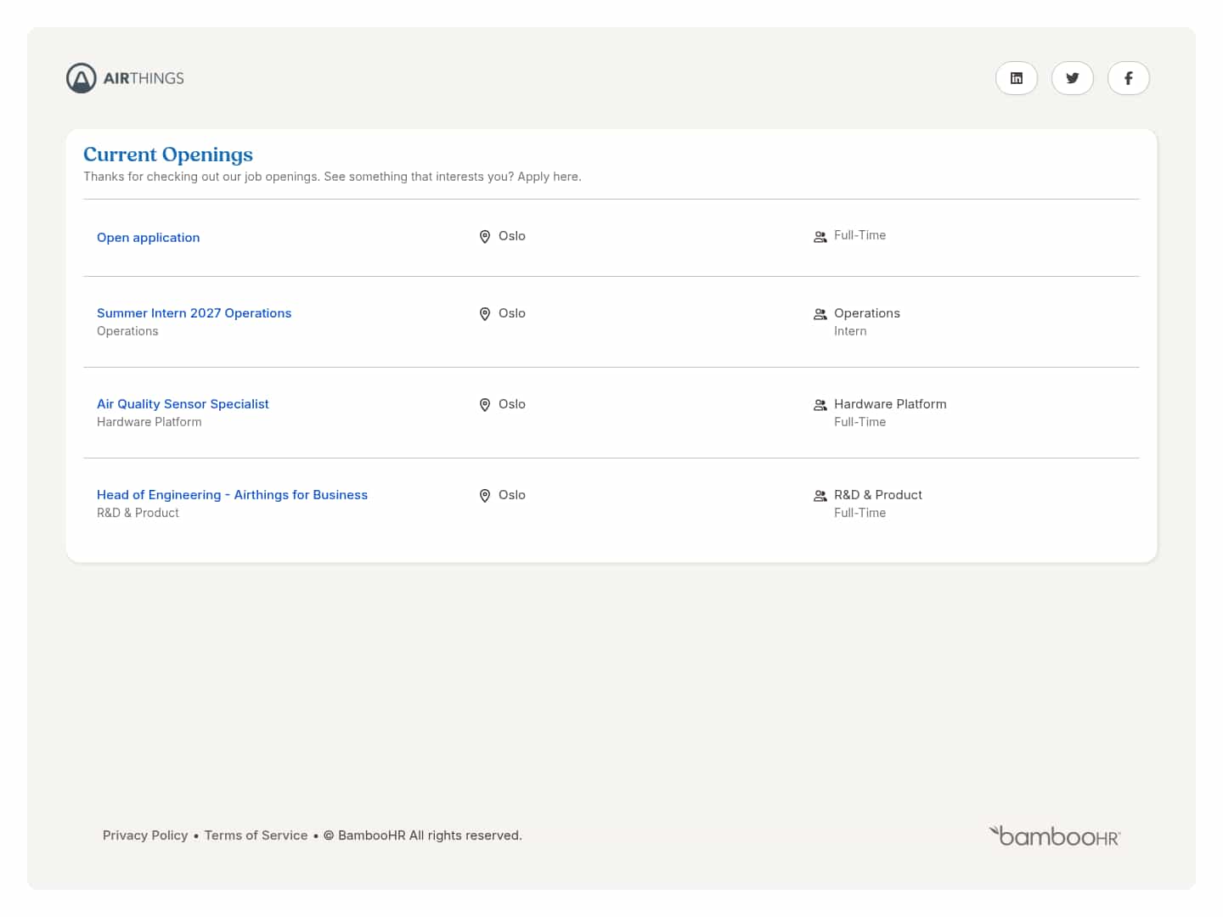Open the Airthings Twitter page icon
This screenshot has width=1223, height=917.
coord(1073,78)
